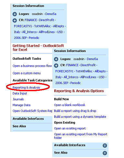Expand Logon details in left Session Information

[15, 14]
